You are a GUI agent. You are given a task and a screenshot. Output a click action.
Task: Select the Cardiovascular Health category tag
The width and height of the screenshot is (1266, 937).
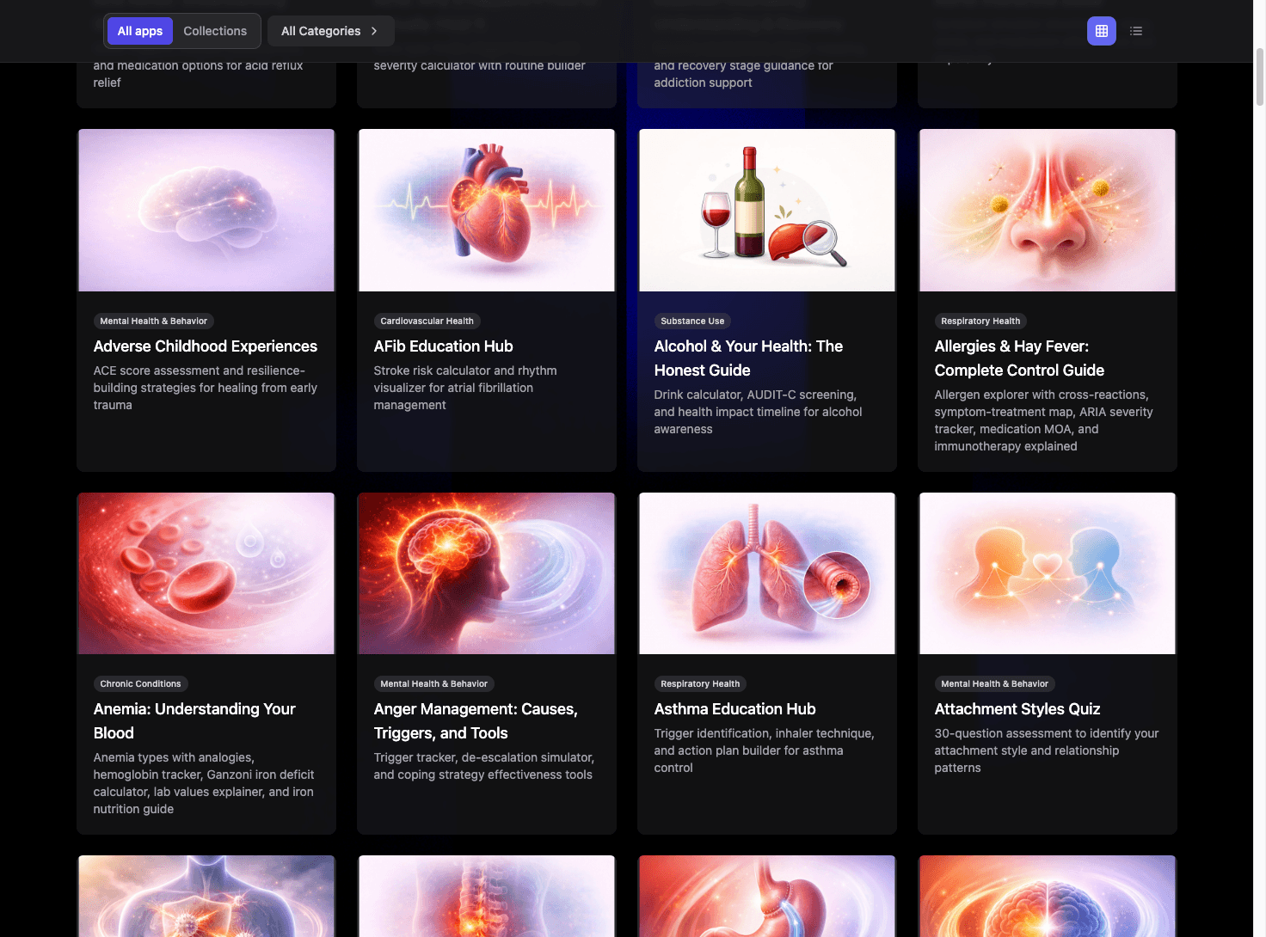pos(427,322)
